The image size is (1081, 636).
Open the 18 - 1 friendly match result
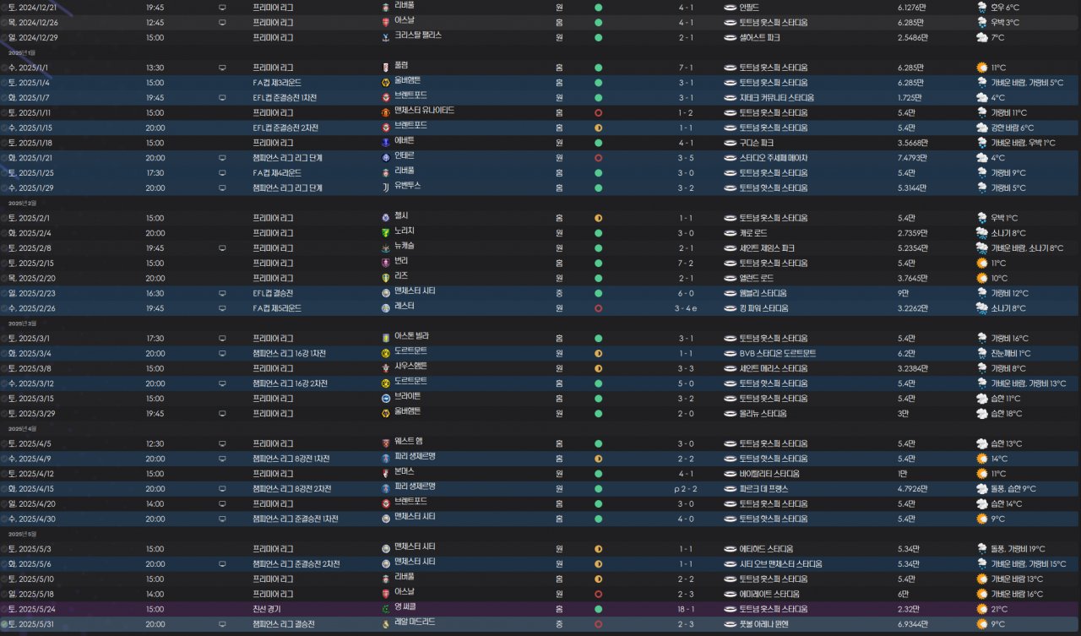click(686, 609)
